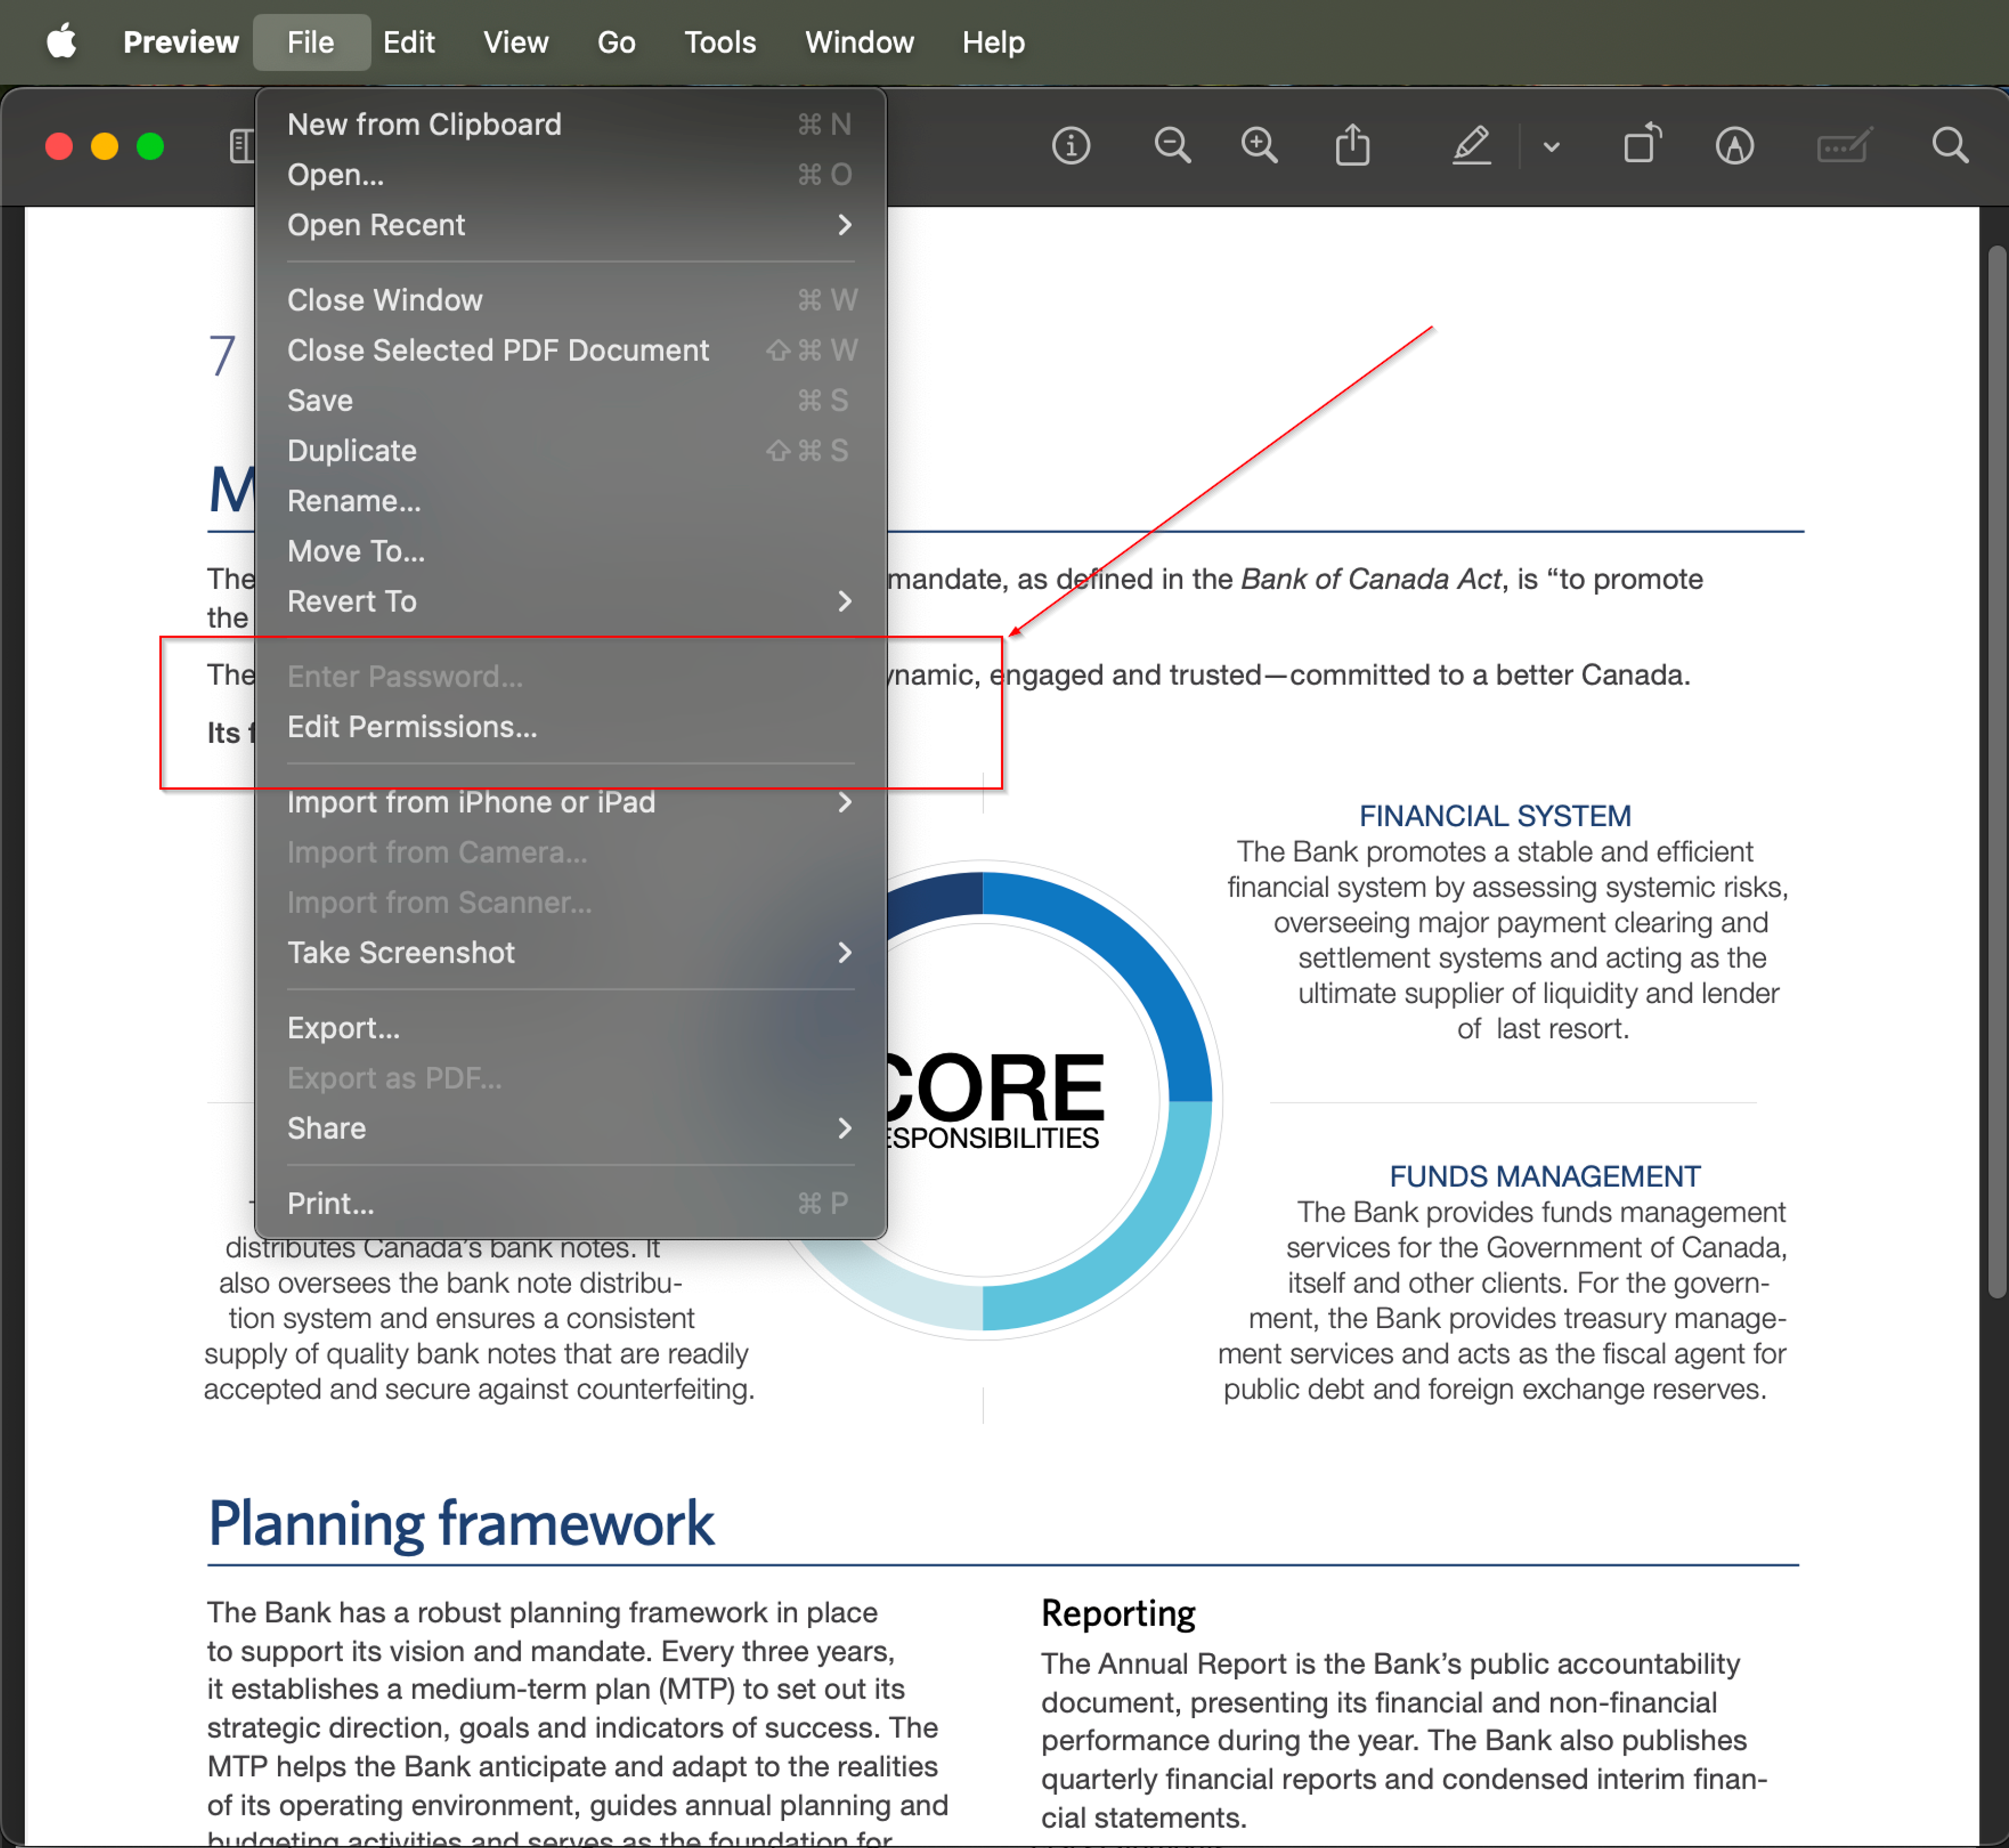The image size is (2009, 1848).
Task: Open the Help menu
Action: pos(994,42)
